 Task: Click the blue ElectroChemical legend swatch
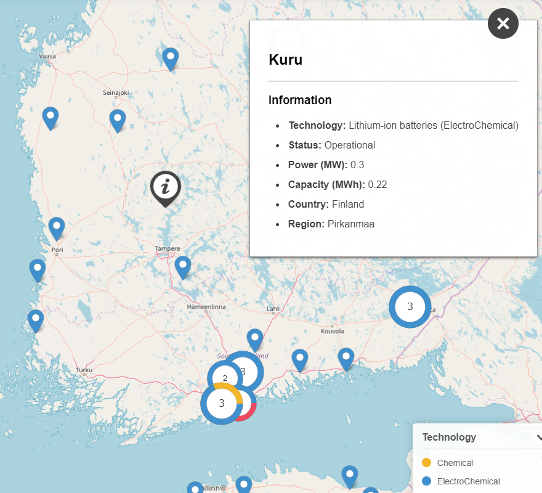coord(427,481)
